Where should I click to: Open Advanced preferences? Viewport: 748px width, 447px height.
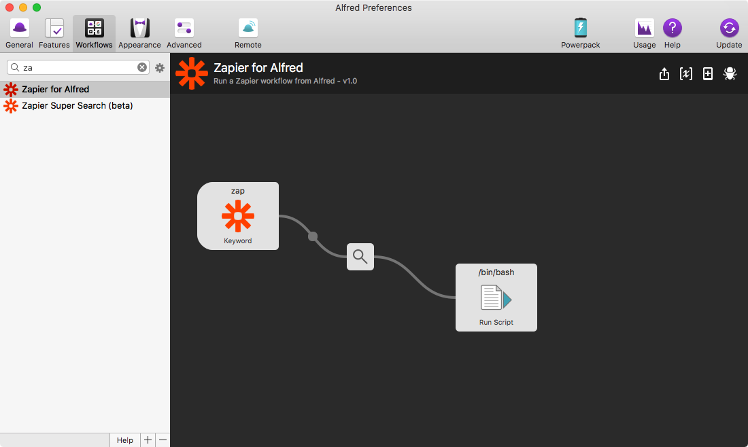pyautogui.click(x=184, y=29)
